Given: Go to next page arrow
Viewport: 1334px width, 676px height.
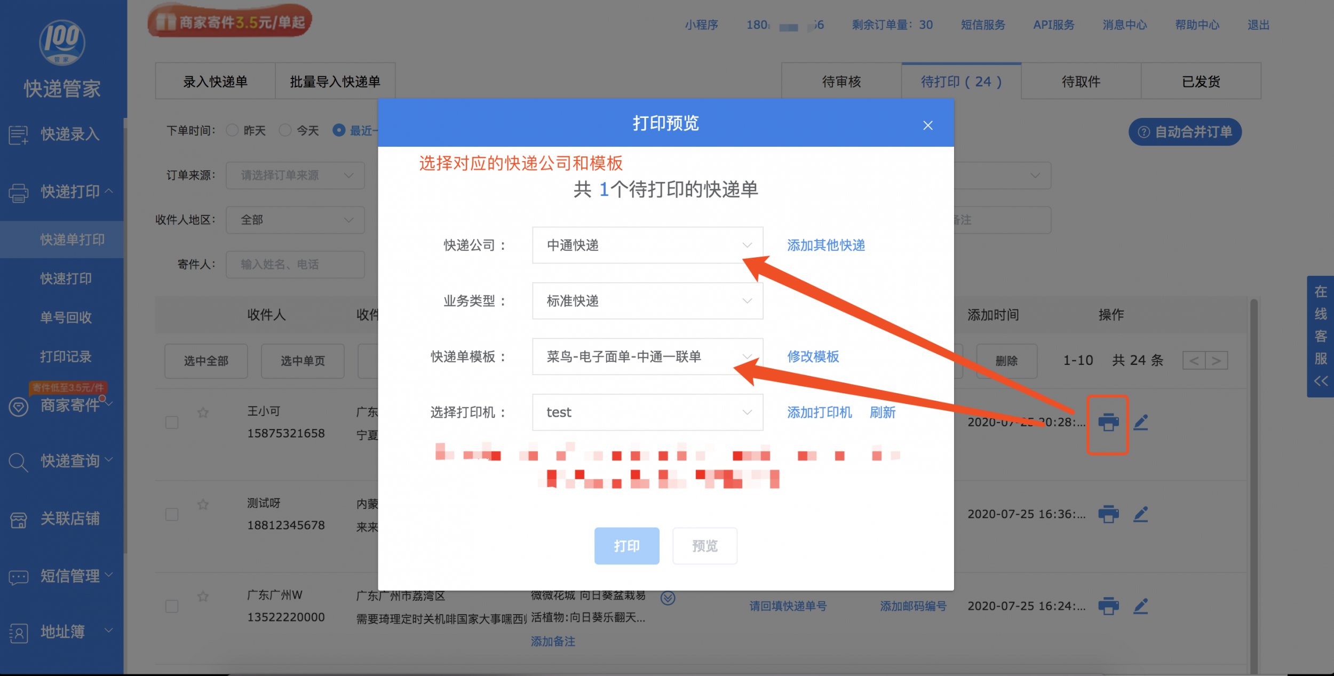Looking at the screenshot, I should pos(1216,361).
